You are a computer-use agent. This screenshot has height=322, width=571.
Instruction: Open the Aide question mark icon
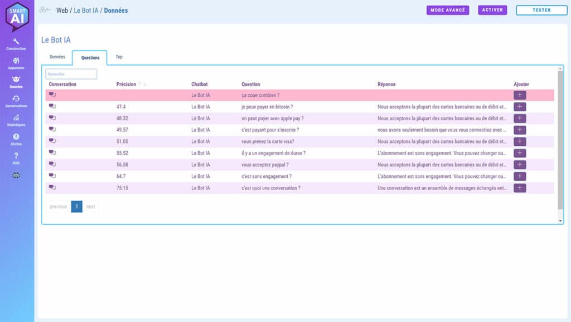point(16,156)
